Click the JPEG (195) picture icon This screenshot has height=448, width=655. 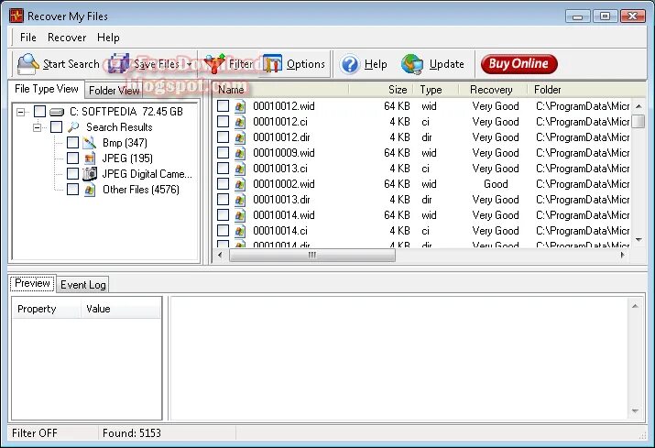(90, 158)
